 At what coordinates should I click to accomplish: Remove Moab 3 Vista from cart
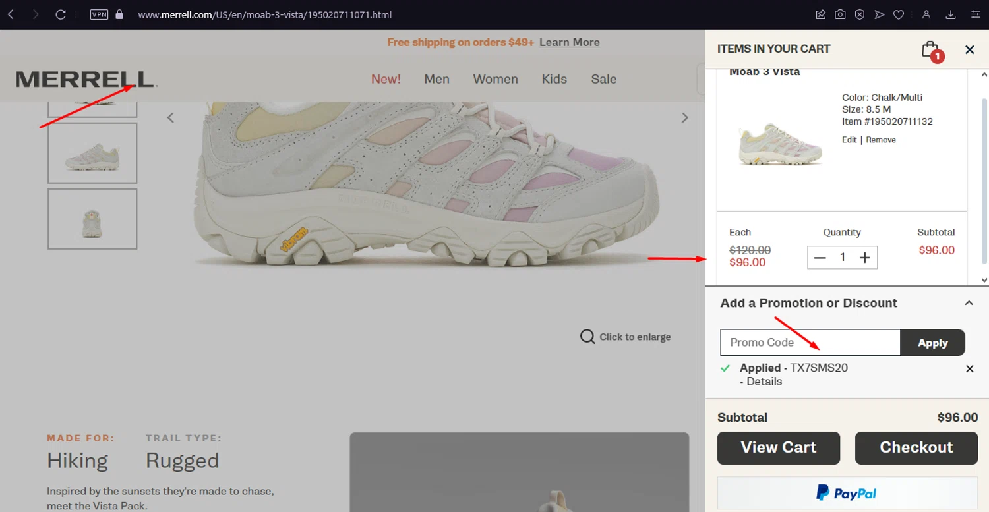pos(881,140)
